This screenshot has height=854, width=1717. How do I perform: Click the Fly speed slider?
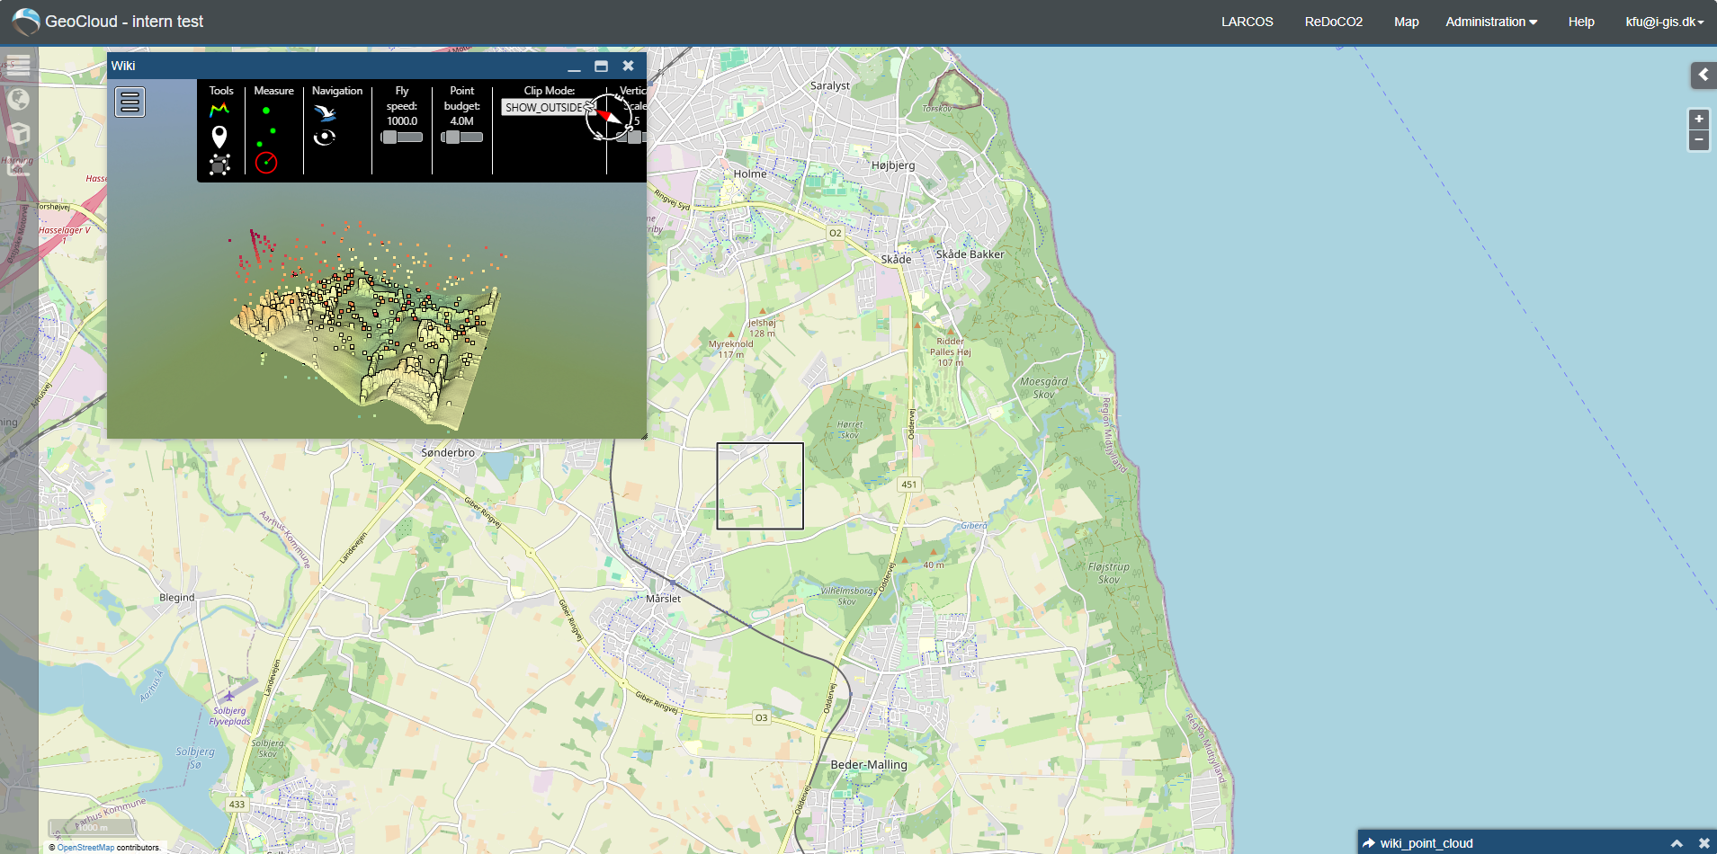click(402, 137)
